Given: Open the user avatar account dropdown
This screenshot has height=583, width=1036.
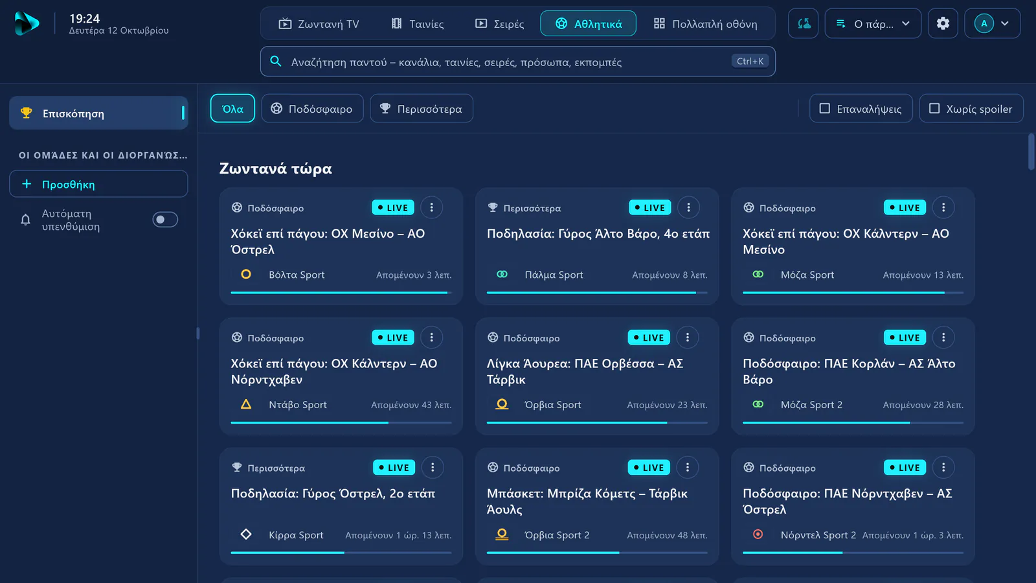Looking at the screenshot, I should click(993, 23).
